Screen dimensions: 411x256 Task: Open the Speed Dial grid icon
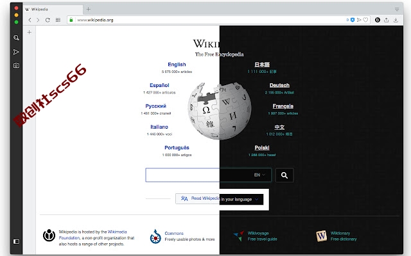tap(58, 20)
